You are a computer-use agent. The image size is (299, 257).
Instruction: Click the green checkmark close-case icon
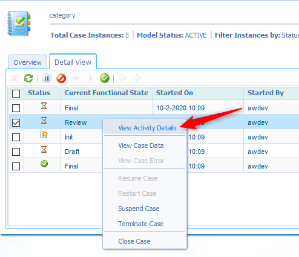pos(105,78)
